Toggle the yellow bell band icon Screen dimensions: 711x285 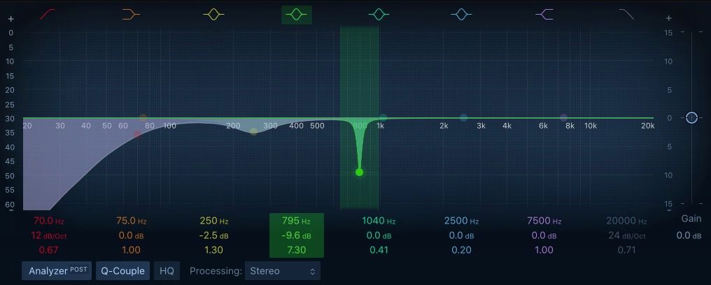(214, 15)
